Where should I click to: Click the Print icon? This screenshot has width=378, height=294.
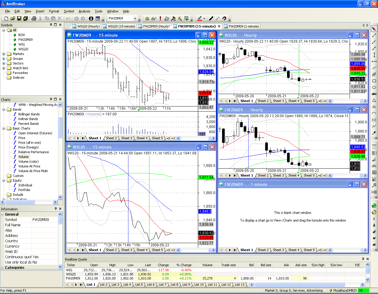34,18
